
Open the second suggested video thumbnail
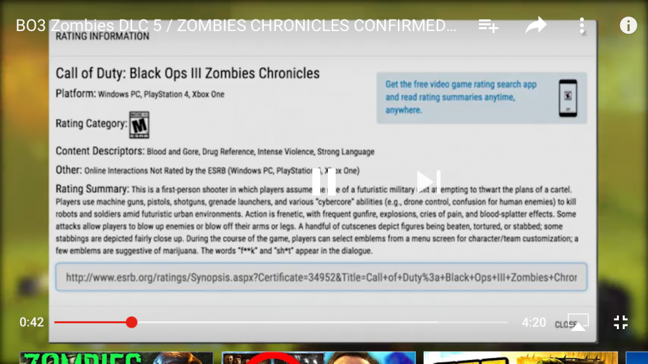pos(318,358)
